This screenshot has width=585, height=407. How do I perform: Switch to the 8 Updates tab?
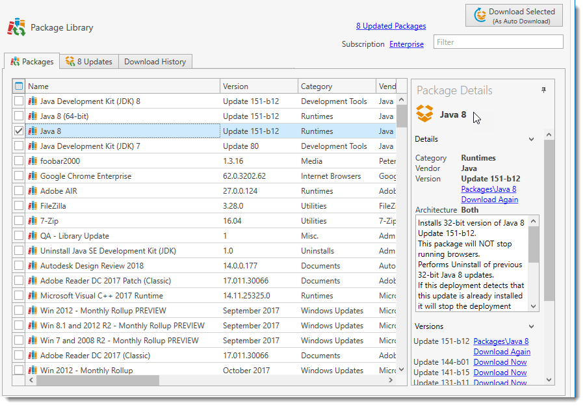click(x=88, y=62)
